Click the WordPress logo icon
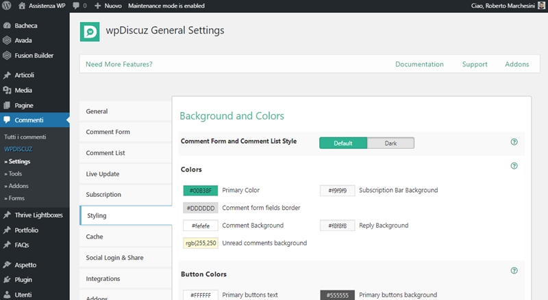Image resolution: width=548 pixels, height=300 pixels. click(x=7, y=5)
